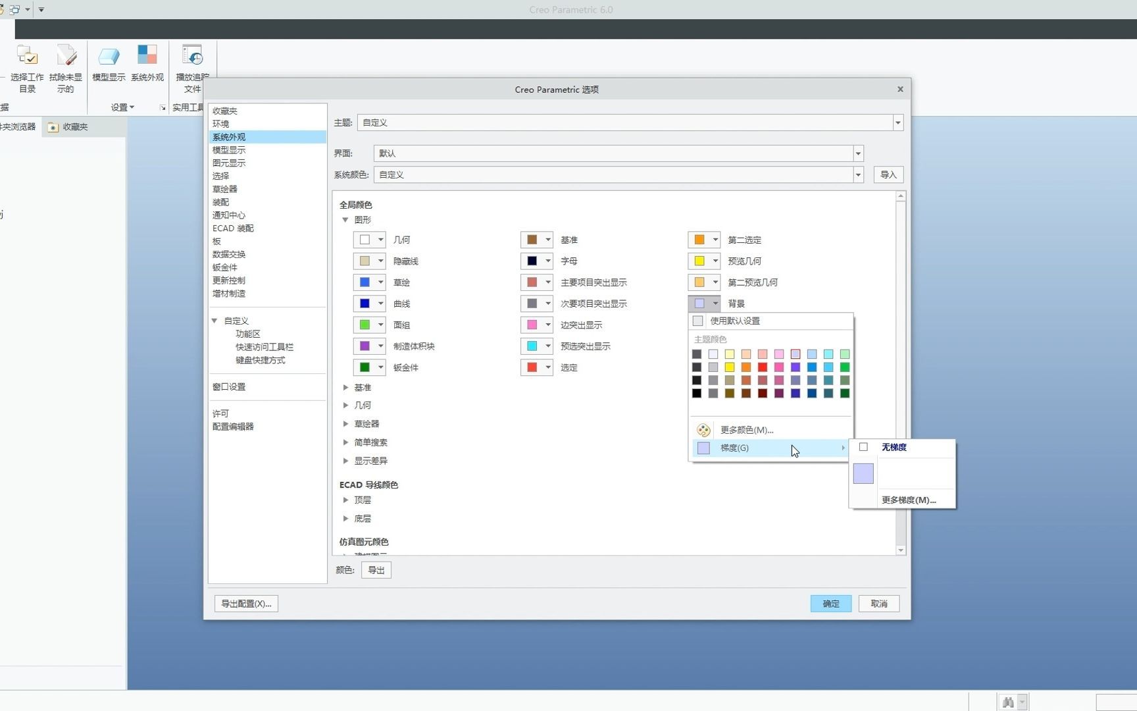The image size is (1137, 711).
Task: Select 配置编辑器 in the options list
Action: pyautogui.click(x=267, y=427)
